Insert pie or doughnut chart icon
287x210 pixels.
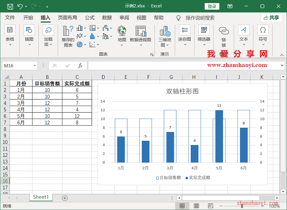click(x=79, y=44)
